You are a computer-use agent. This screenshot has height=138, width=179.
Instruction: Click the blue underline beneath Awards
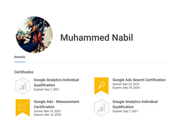click(x=20, y=62)
